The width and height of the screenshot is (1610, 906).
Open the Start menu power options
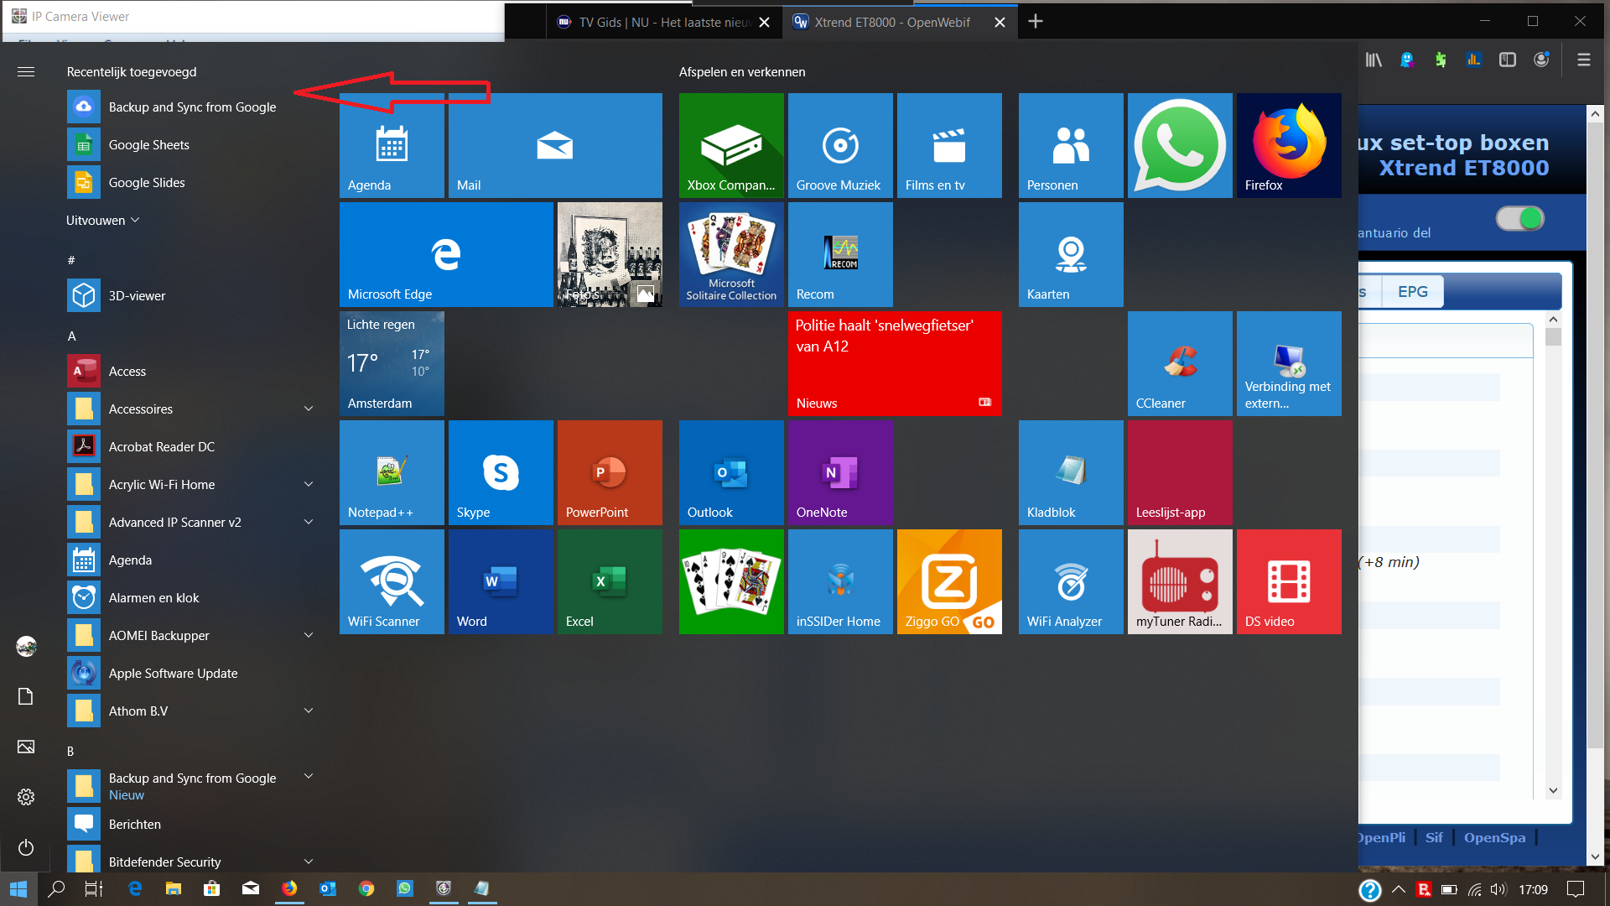(26, 847)
